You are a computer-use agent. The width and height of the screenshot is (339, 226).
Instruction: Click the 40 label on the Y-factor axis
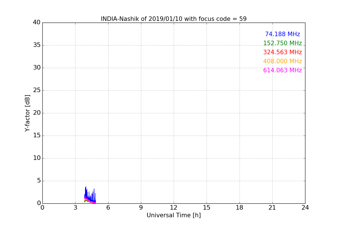pos(37,23)
